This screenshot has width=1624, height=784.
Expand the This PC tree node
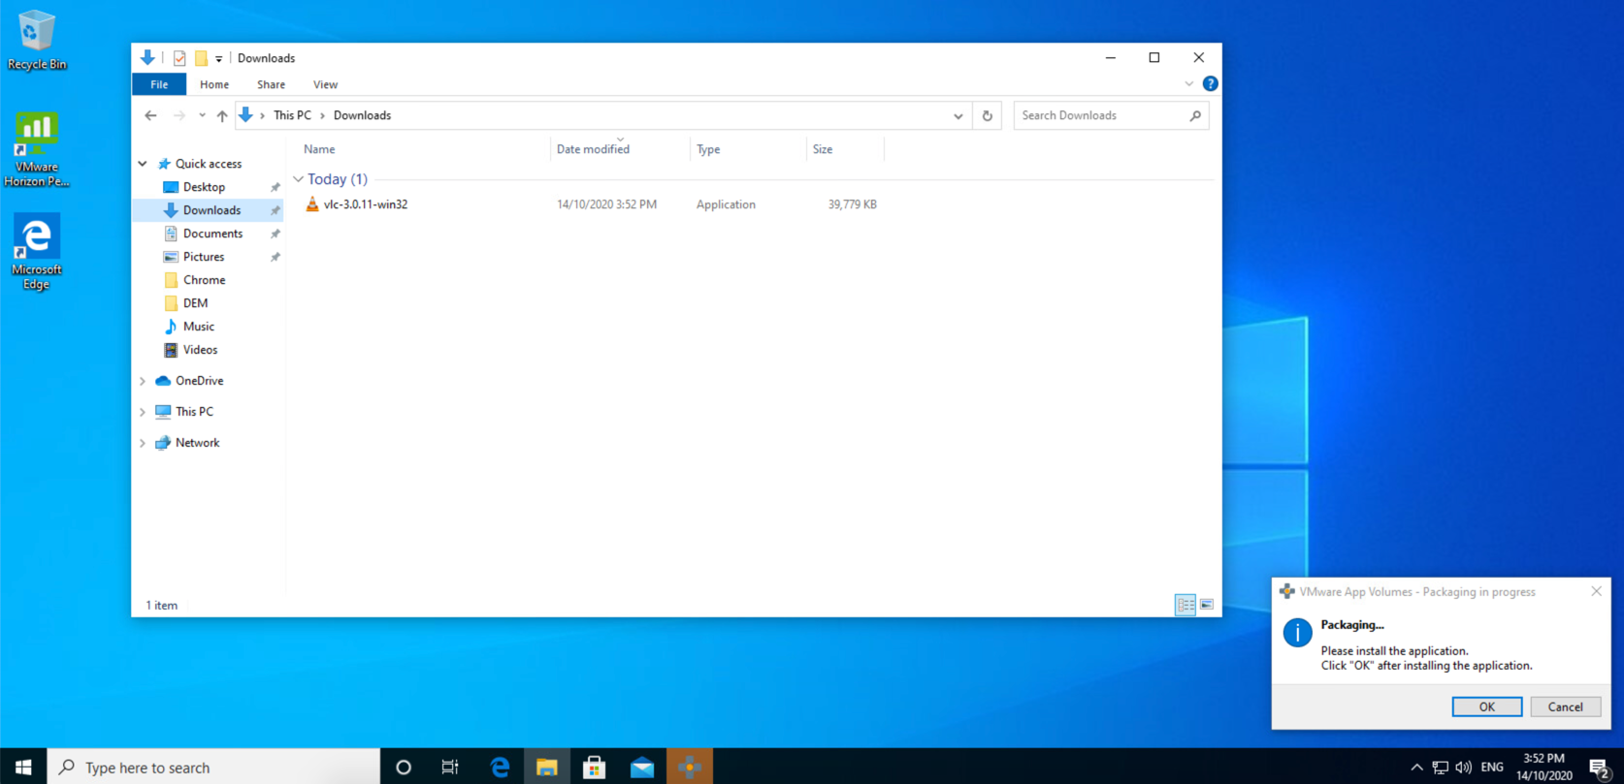coord(143,412)
